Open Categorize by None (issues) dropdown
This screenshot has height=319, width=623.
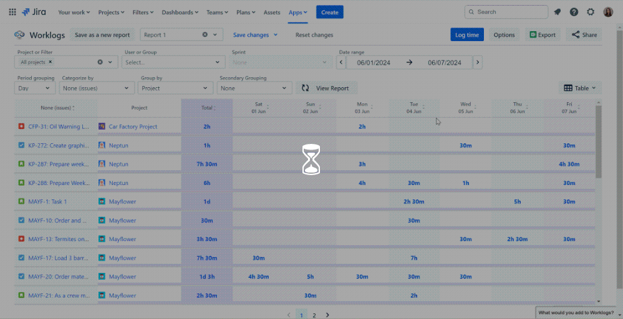pos(97,88)
